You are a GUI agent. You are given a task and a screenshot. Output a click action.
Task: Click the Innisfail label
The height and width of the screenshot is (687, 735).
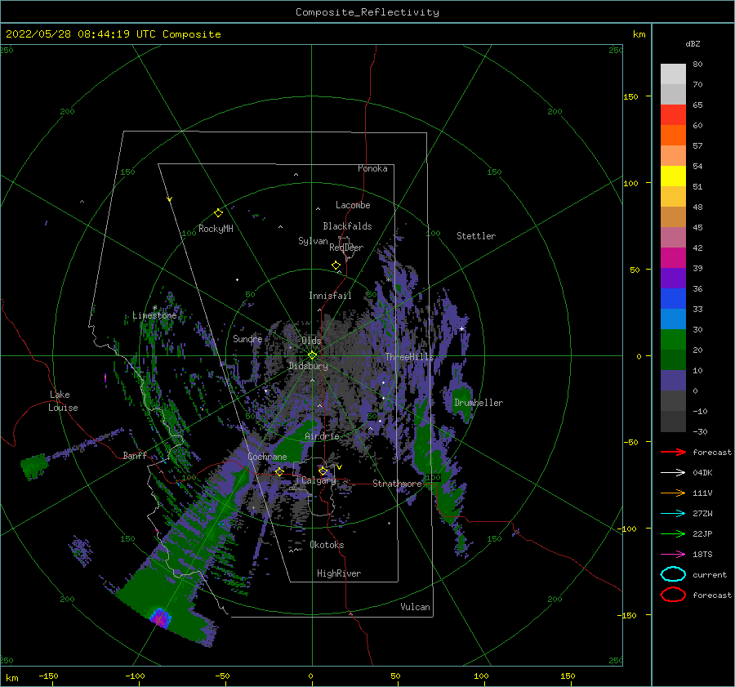pyautogui.click(x=330, y=296)
